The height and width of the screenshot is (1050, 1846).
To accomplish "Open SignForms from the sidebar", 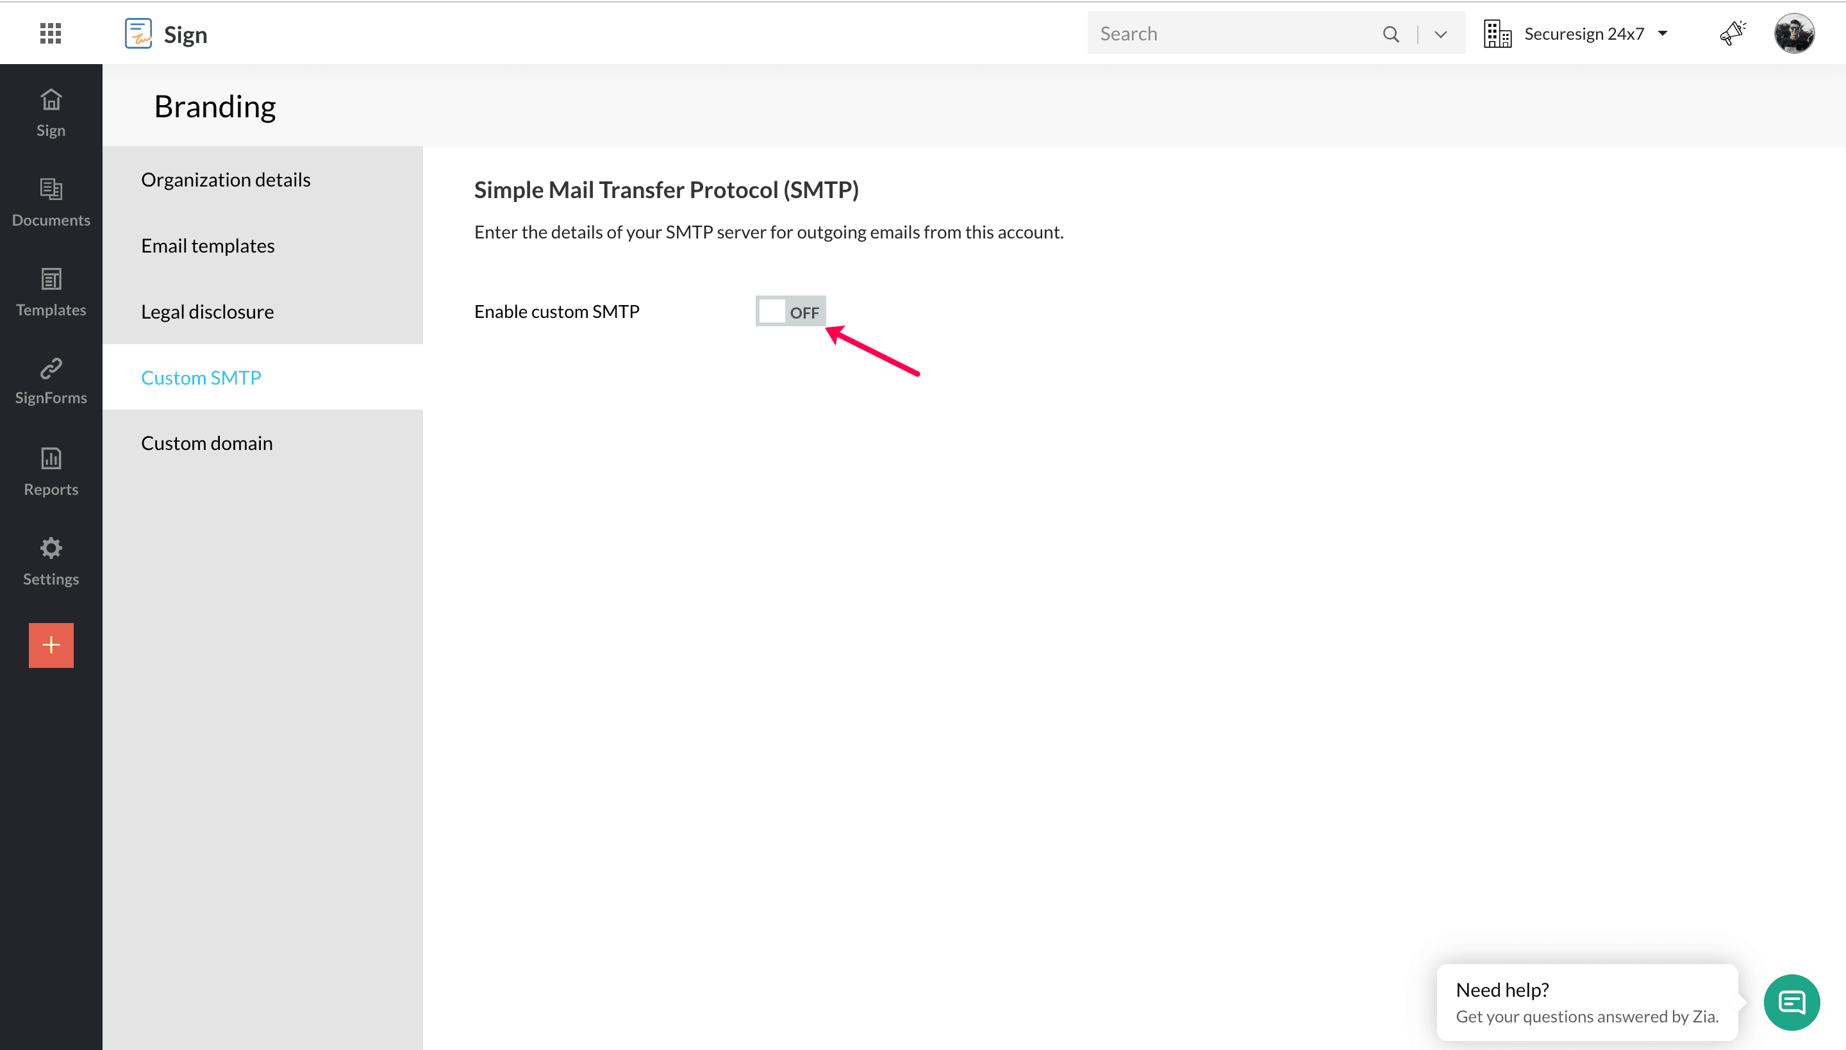I will [51, 381].
